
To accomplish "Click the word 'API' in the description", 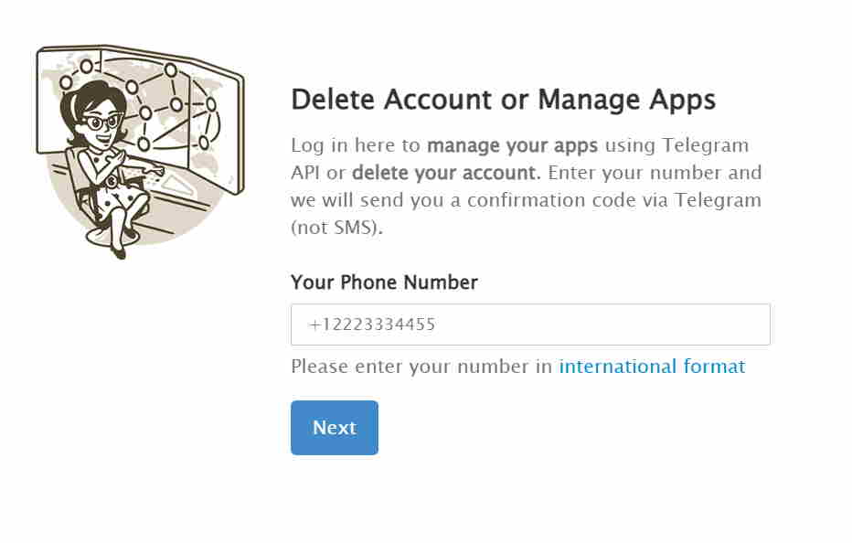I will pos(306,173).
